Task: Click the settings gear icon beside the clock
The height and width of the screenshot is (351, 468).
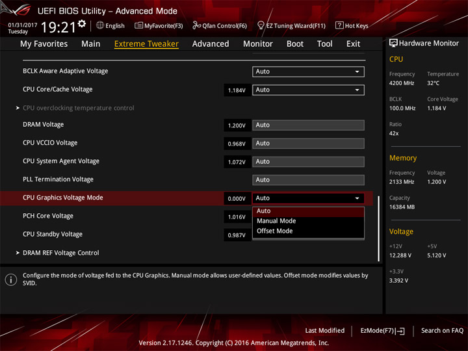Action: pyautogui.click(x=81, y=23)
